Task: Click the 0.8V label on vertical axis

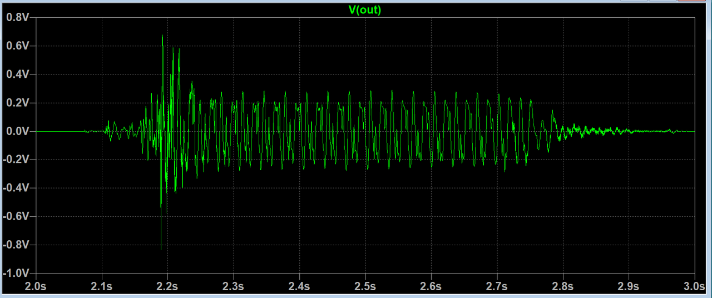Action: [x=17, y=17]
